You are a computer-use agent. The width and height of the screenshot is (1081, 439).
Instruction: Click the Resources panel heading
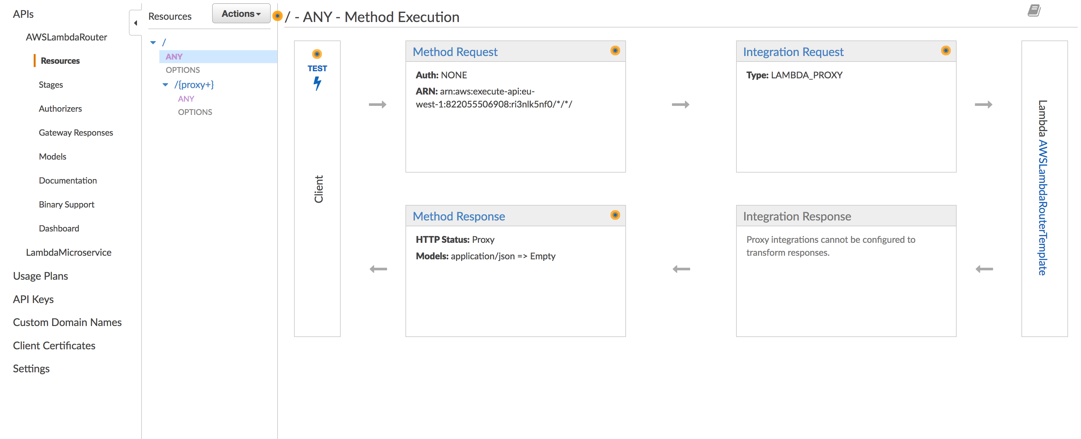pos(170,17)
